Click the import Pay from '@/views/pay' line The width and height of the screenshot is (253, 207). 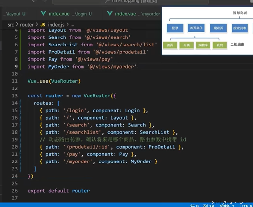coord(70,59)
